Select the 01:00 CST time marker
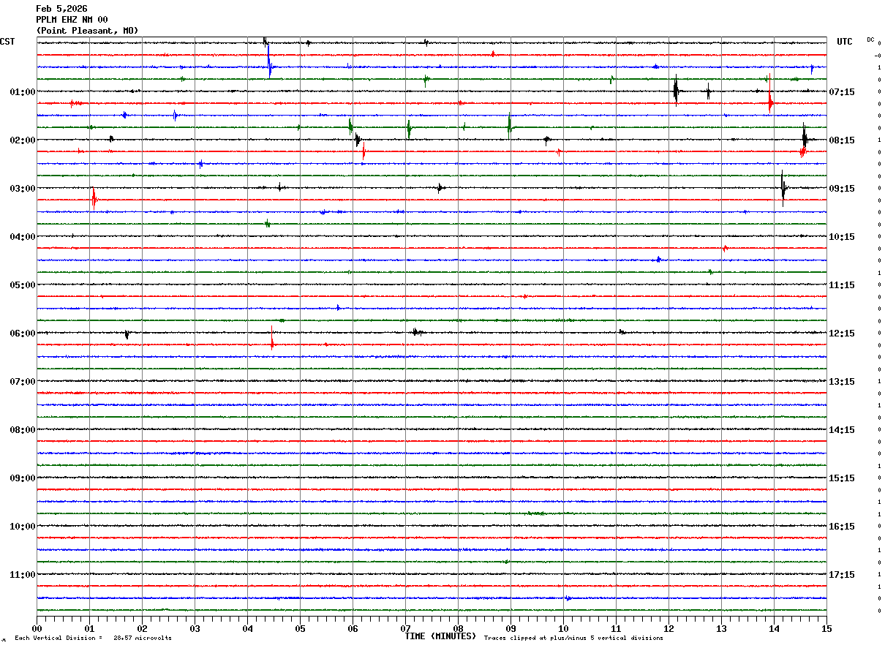The height and width of the screenshot is (648, 885). [x=23, y=92]
